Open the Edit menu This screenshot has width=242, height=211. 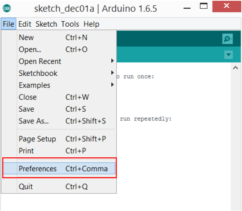[25, 24]
